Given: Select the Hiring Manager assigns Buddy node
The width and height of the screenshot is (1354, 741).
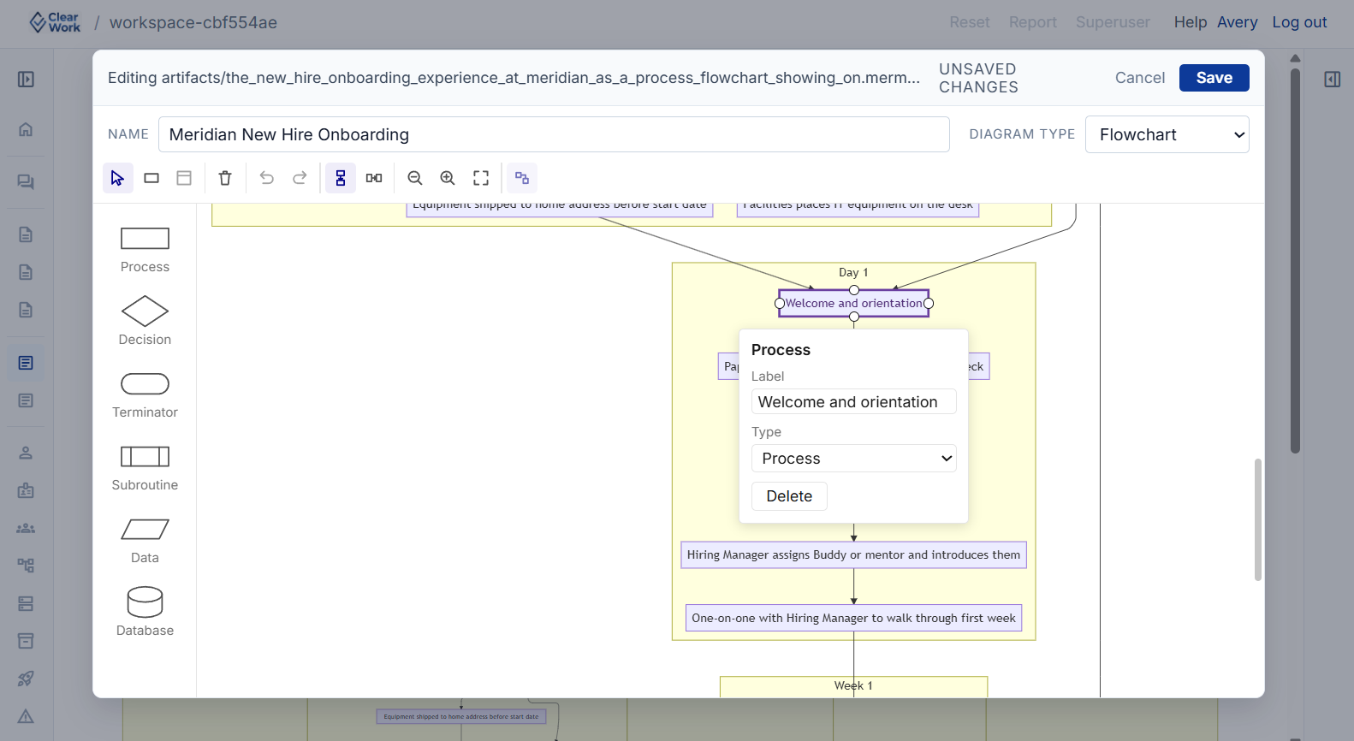Looking at the screenshot, I should point(853,554).
